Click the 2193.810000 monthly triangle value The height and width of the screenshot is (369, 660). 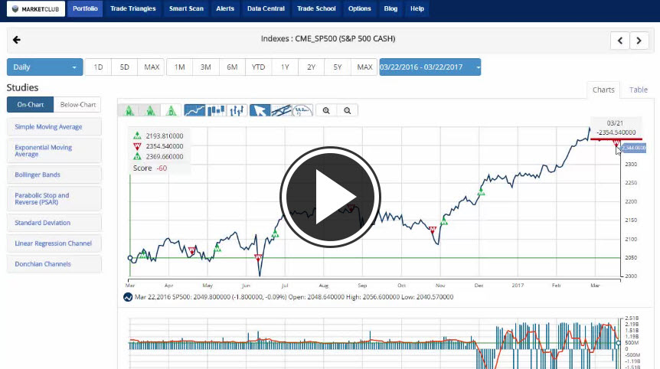165,136
